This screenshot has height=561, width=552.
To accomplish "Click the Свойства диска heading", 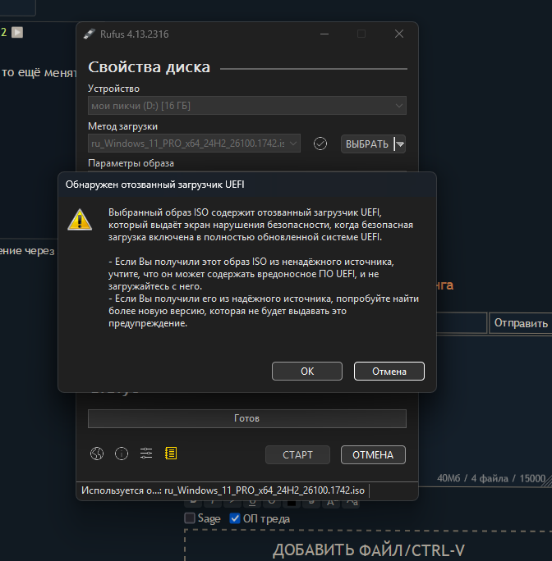I will coord(149,67).
